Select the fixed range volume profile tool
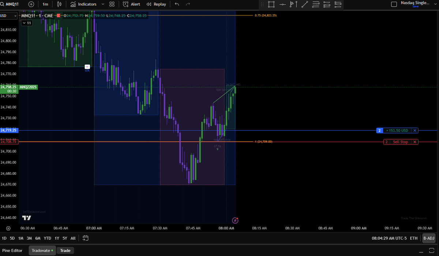Image resolution: width=439 pixels, height=256 pixels. click(x=327, y=4)
